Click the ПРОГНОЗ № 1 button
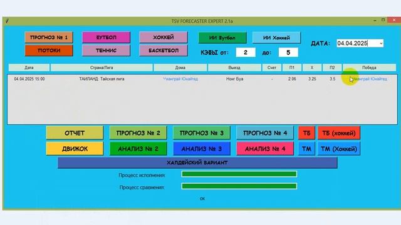This screenshot has width=401, height=225. 49,37
